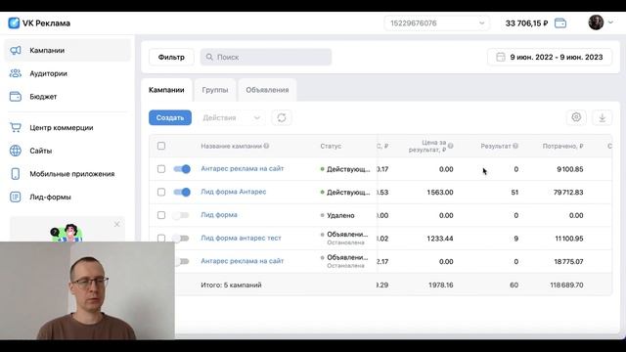Click the form icon for Лид-формы
626x352 pixels.
[x=16, y=198]
